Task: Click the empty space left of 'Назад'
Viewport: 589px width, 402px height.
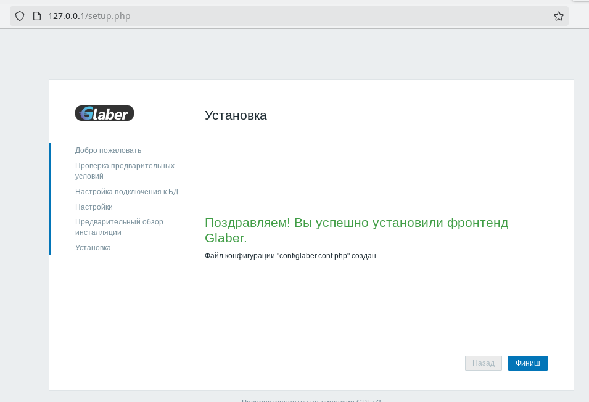Action: click(370, 363)
